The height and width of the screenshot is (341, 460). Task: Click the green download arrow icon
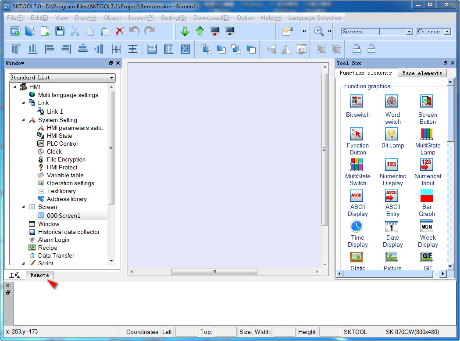(185, 31)
